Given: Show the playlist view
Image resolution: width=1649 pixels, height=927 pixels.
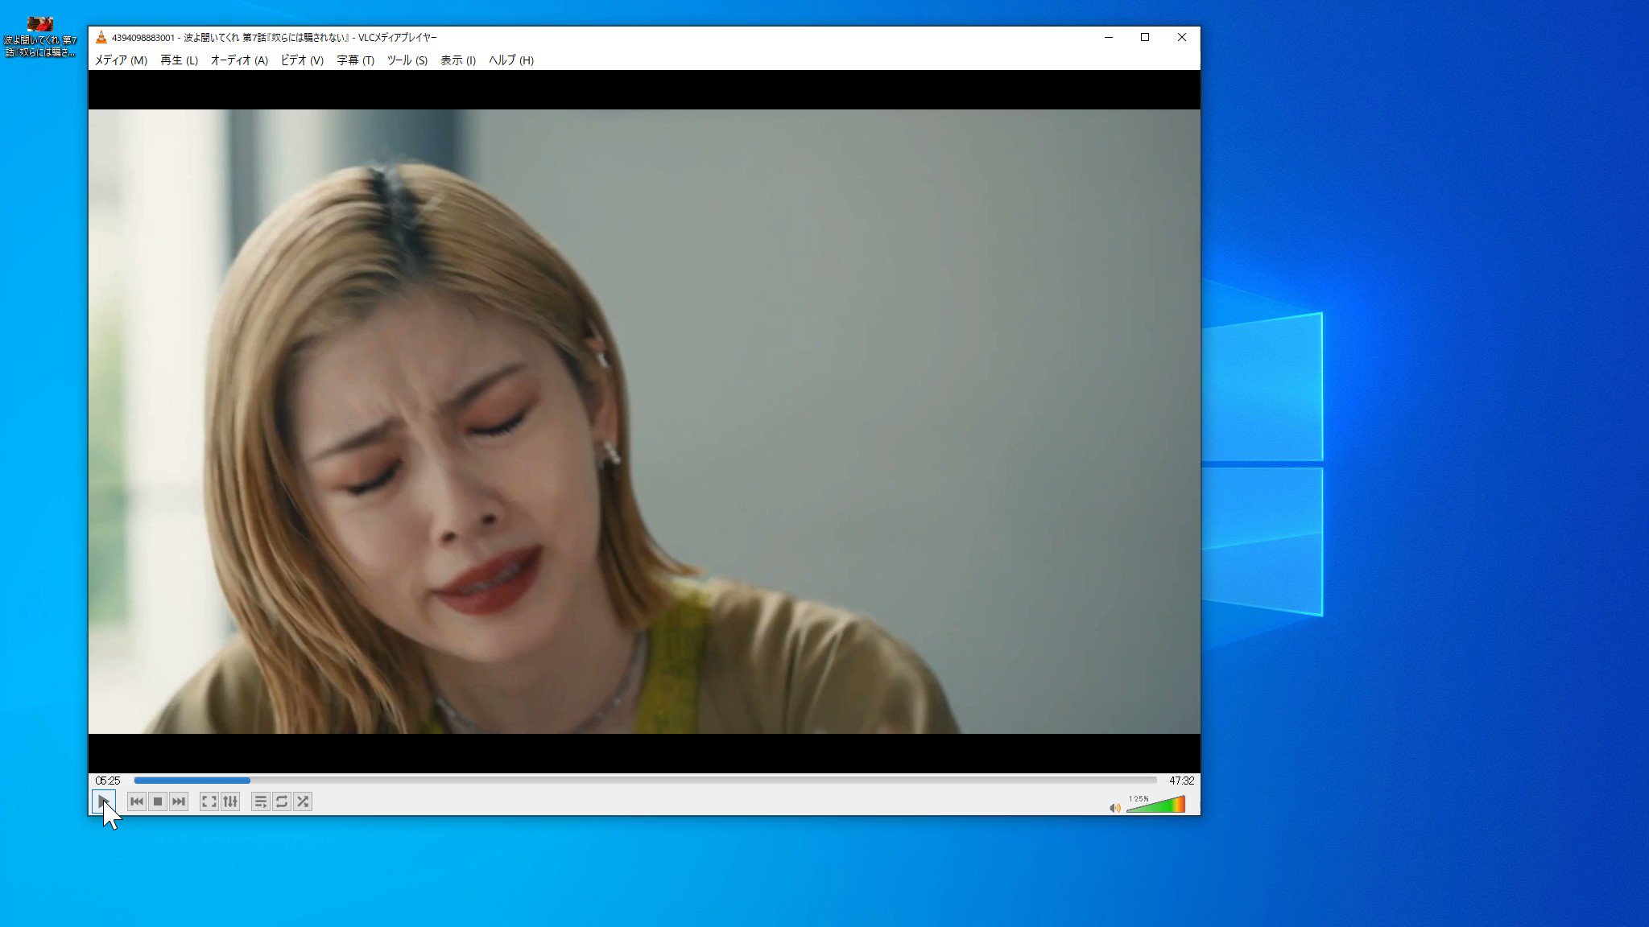Looking at the screenshot, I should click(x=260, y=801).
